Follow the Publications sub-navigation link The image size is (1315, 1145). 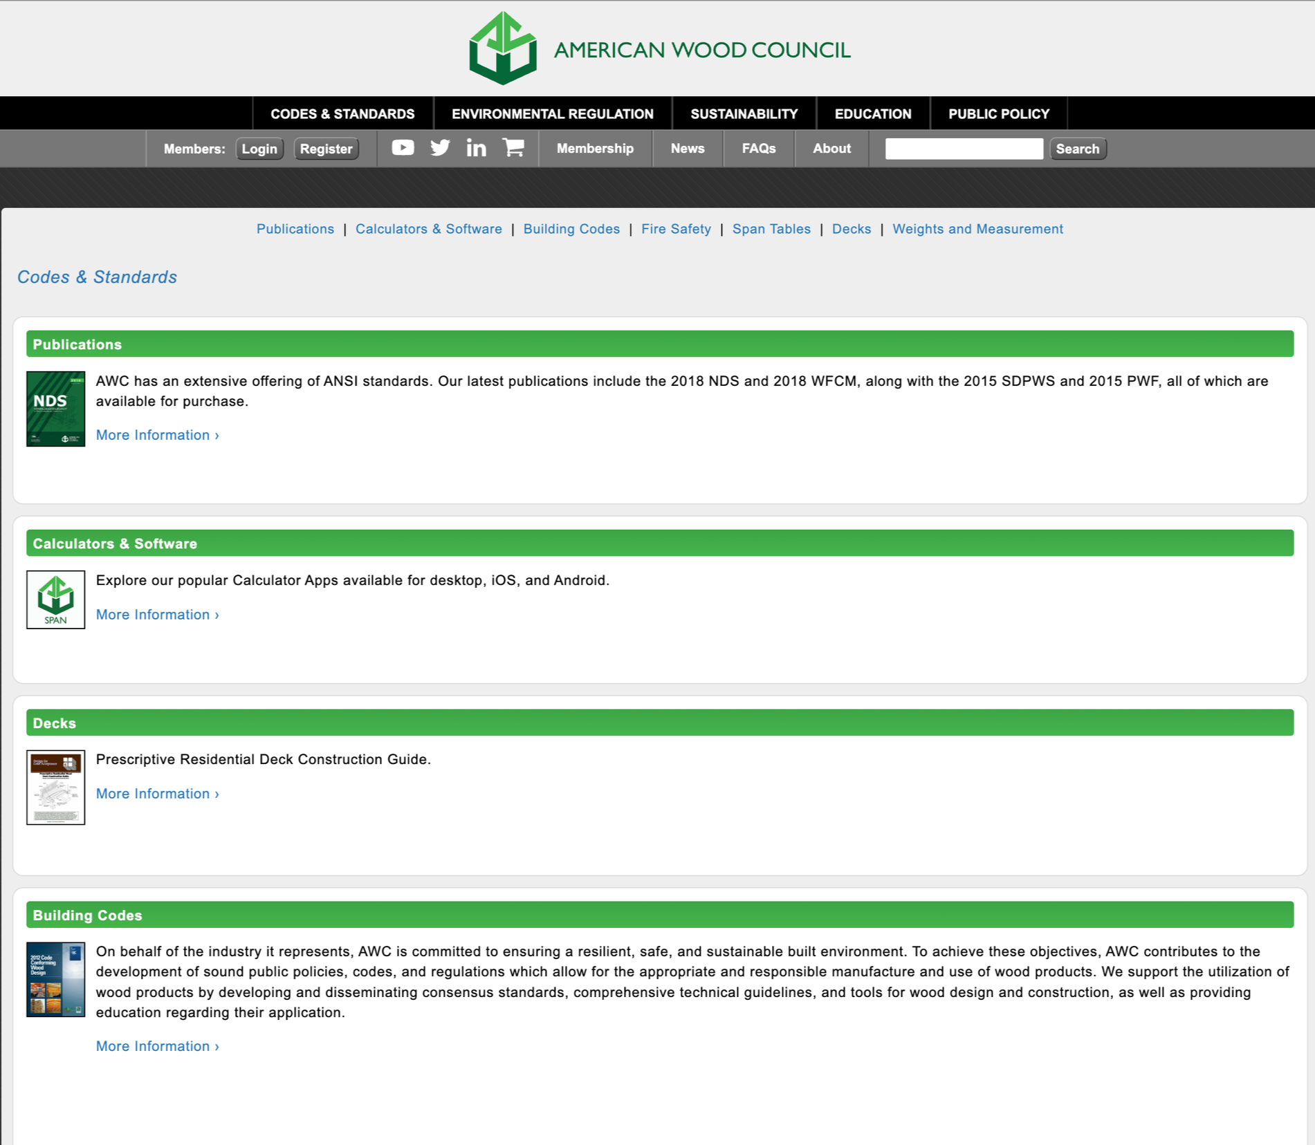[x=295, y=229]
